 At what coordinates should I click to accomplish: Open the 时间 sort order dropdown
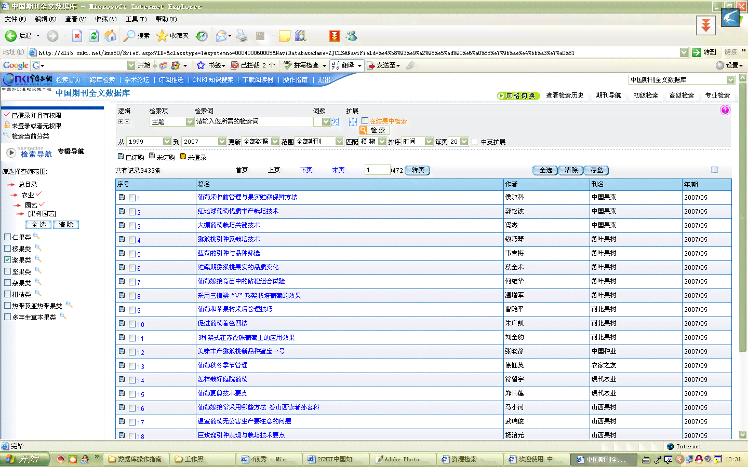[429, 142]
